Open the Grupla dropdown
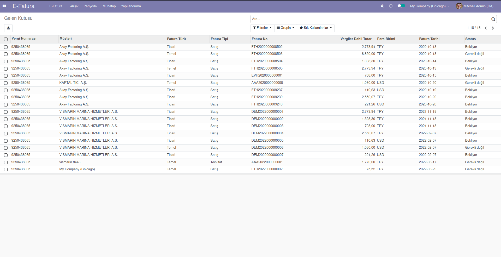501x257 pixels. (285, 28)
